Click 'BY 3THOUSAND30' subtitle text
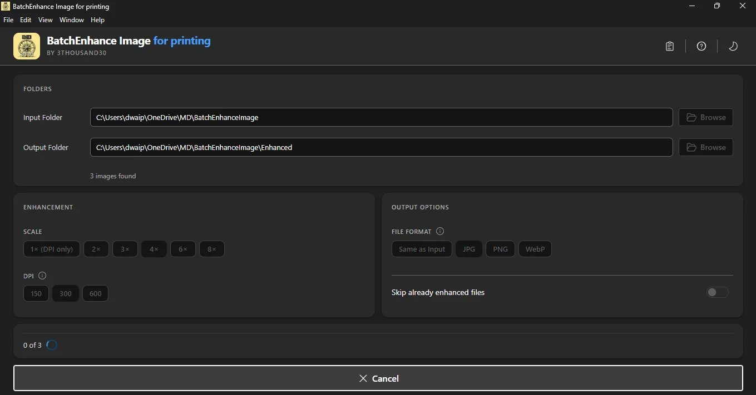The width and height of the screenshot is (756, 395). 77,53
